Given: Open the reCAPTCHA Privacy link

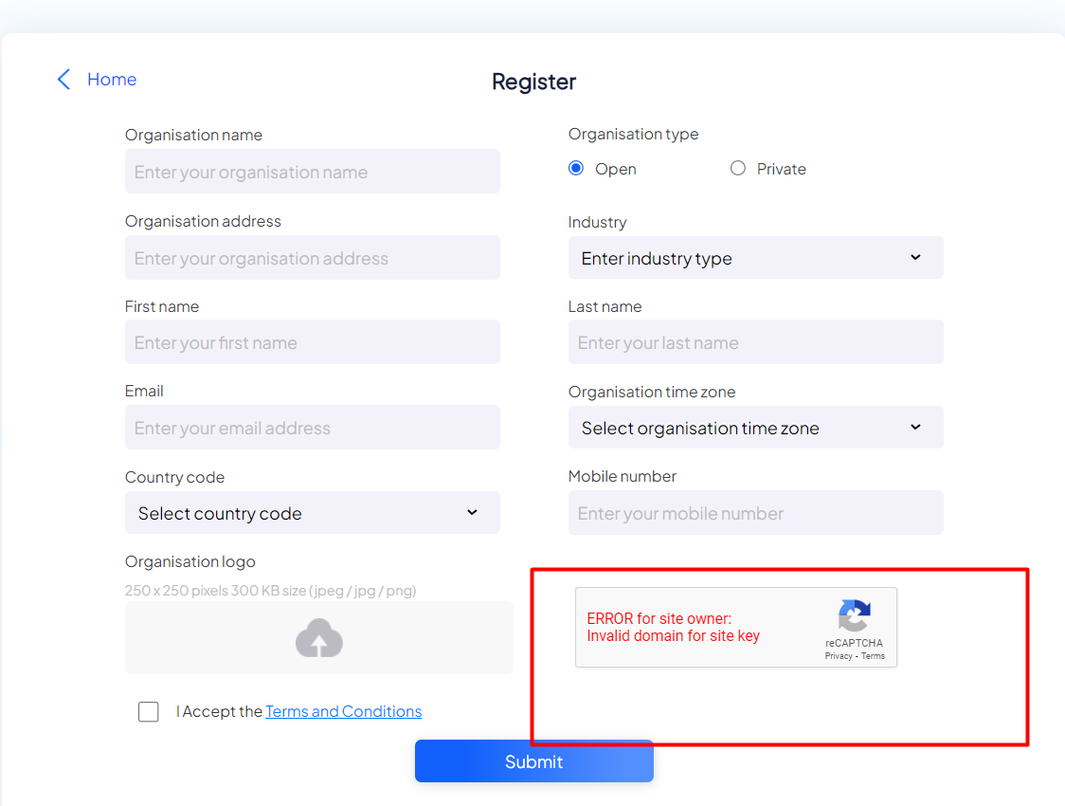Looking at the screenshot, I should (x=839, y=656).
